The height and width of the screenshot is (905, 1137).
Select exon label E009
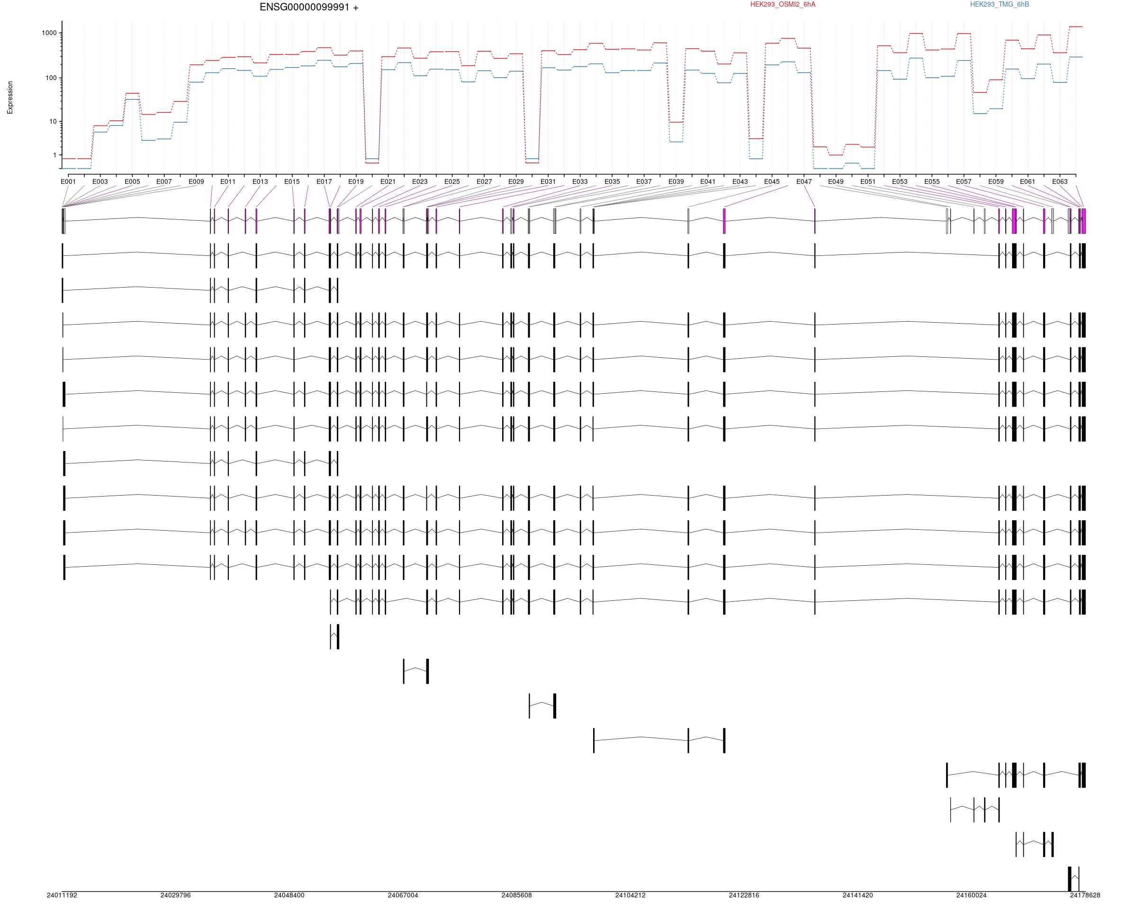196,182
